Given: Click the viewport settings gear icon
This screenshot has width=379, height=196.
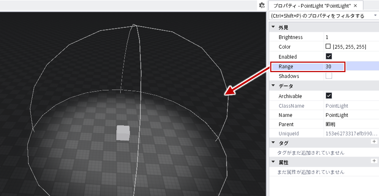Looking at the screenshot, I should click(262, 5).
